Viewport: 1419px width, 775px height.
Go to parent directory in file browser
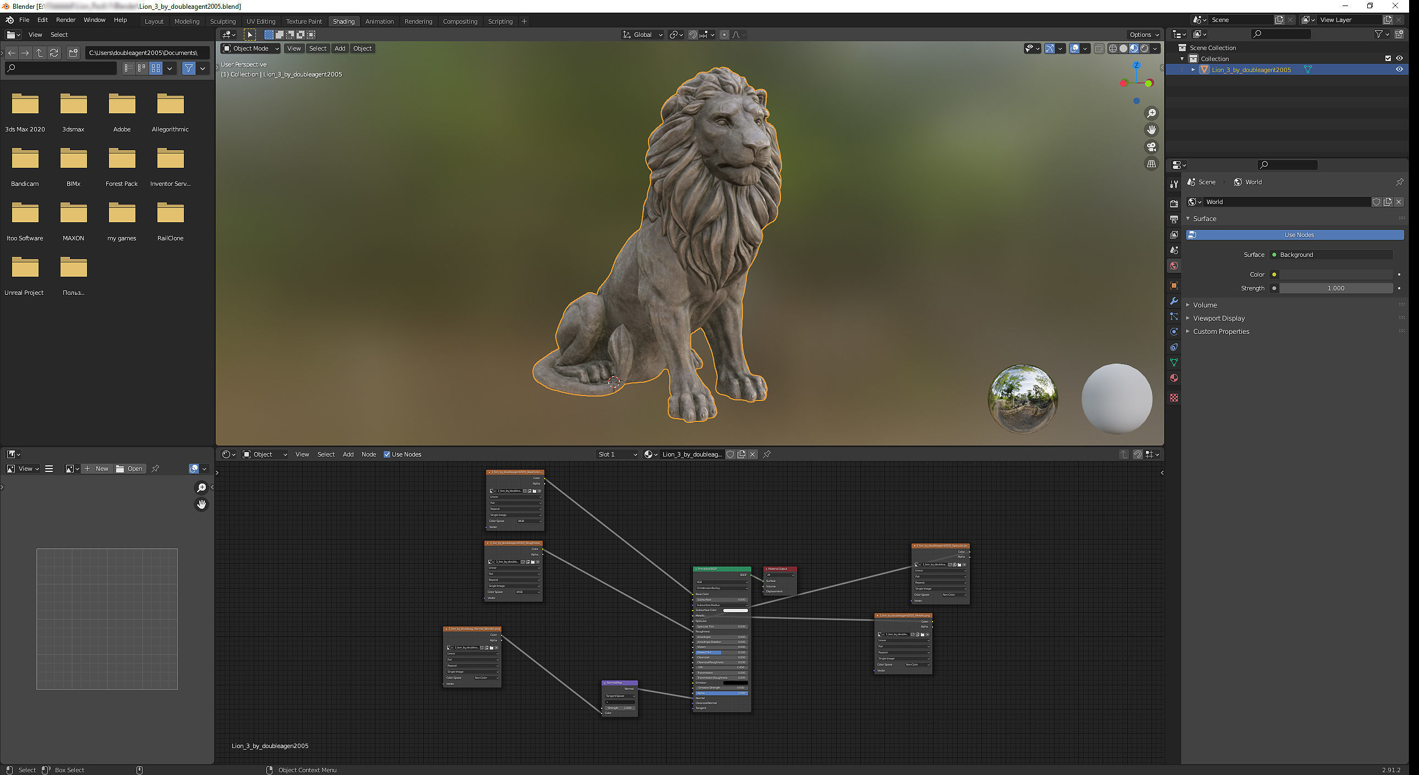[40, 53]
